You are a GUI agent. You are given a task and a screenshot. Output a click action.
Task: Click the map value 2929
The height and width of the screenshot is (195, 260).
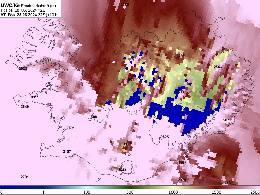coord(182,180)
